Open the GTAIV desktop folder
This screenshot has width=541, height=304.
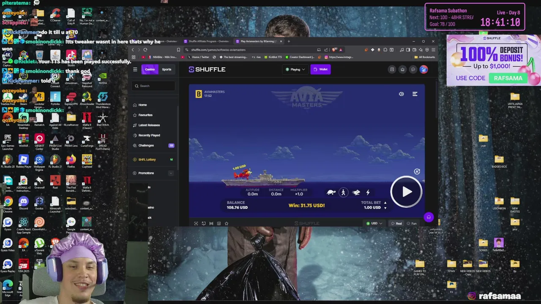click(451, 266)
